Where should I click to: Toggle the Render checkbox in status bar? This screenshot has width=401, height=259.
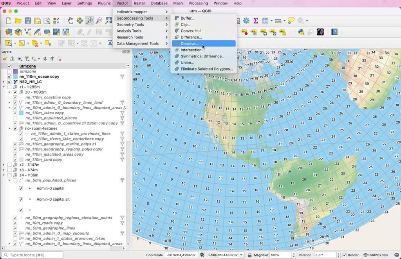pos(345,255)
